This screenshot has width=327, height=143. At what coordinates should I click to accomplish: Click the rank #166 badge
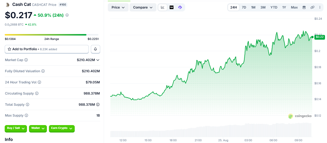point(63,5)
